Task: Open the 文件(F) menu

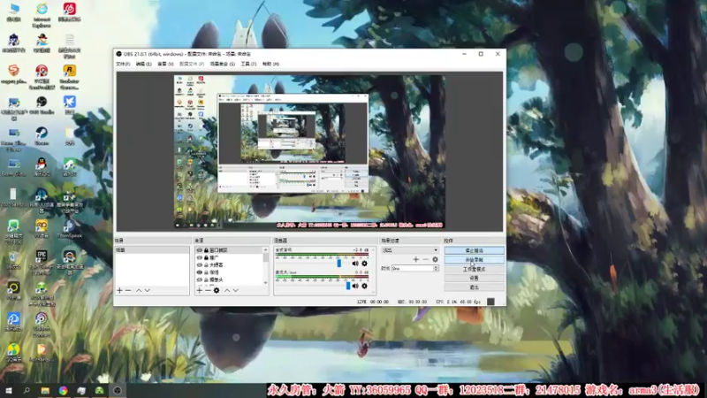Action: click(x=123, y=64)
